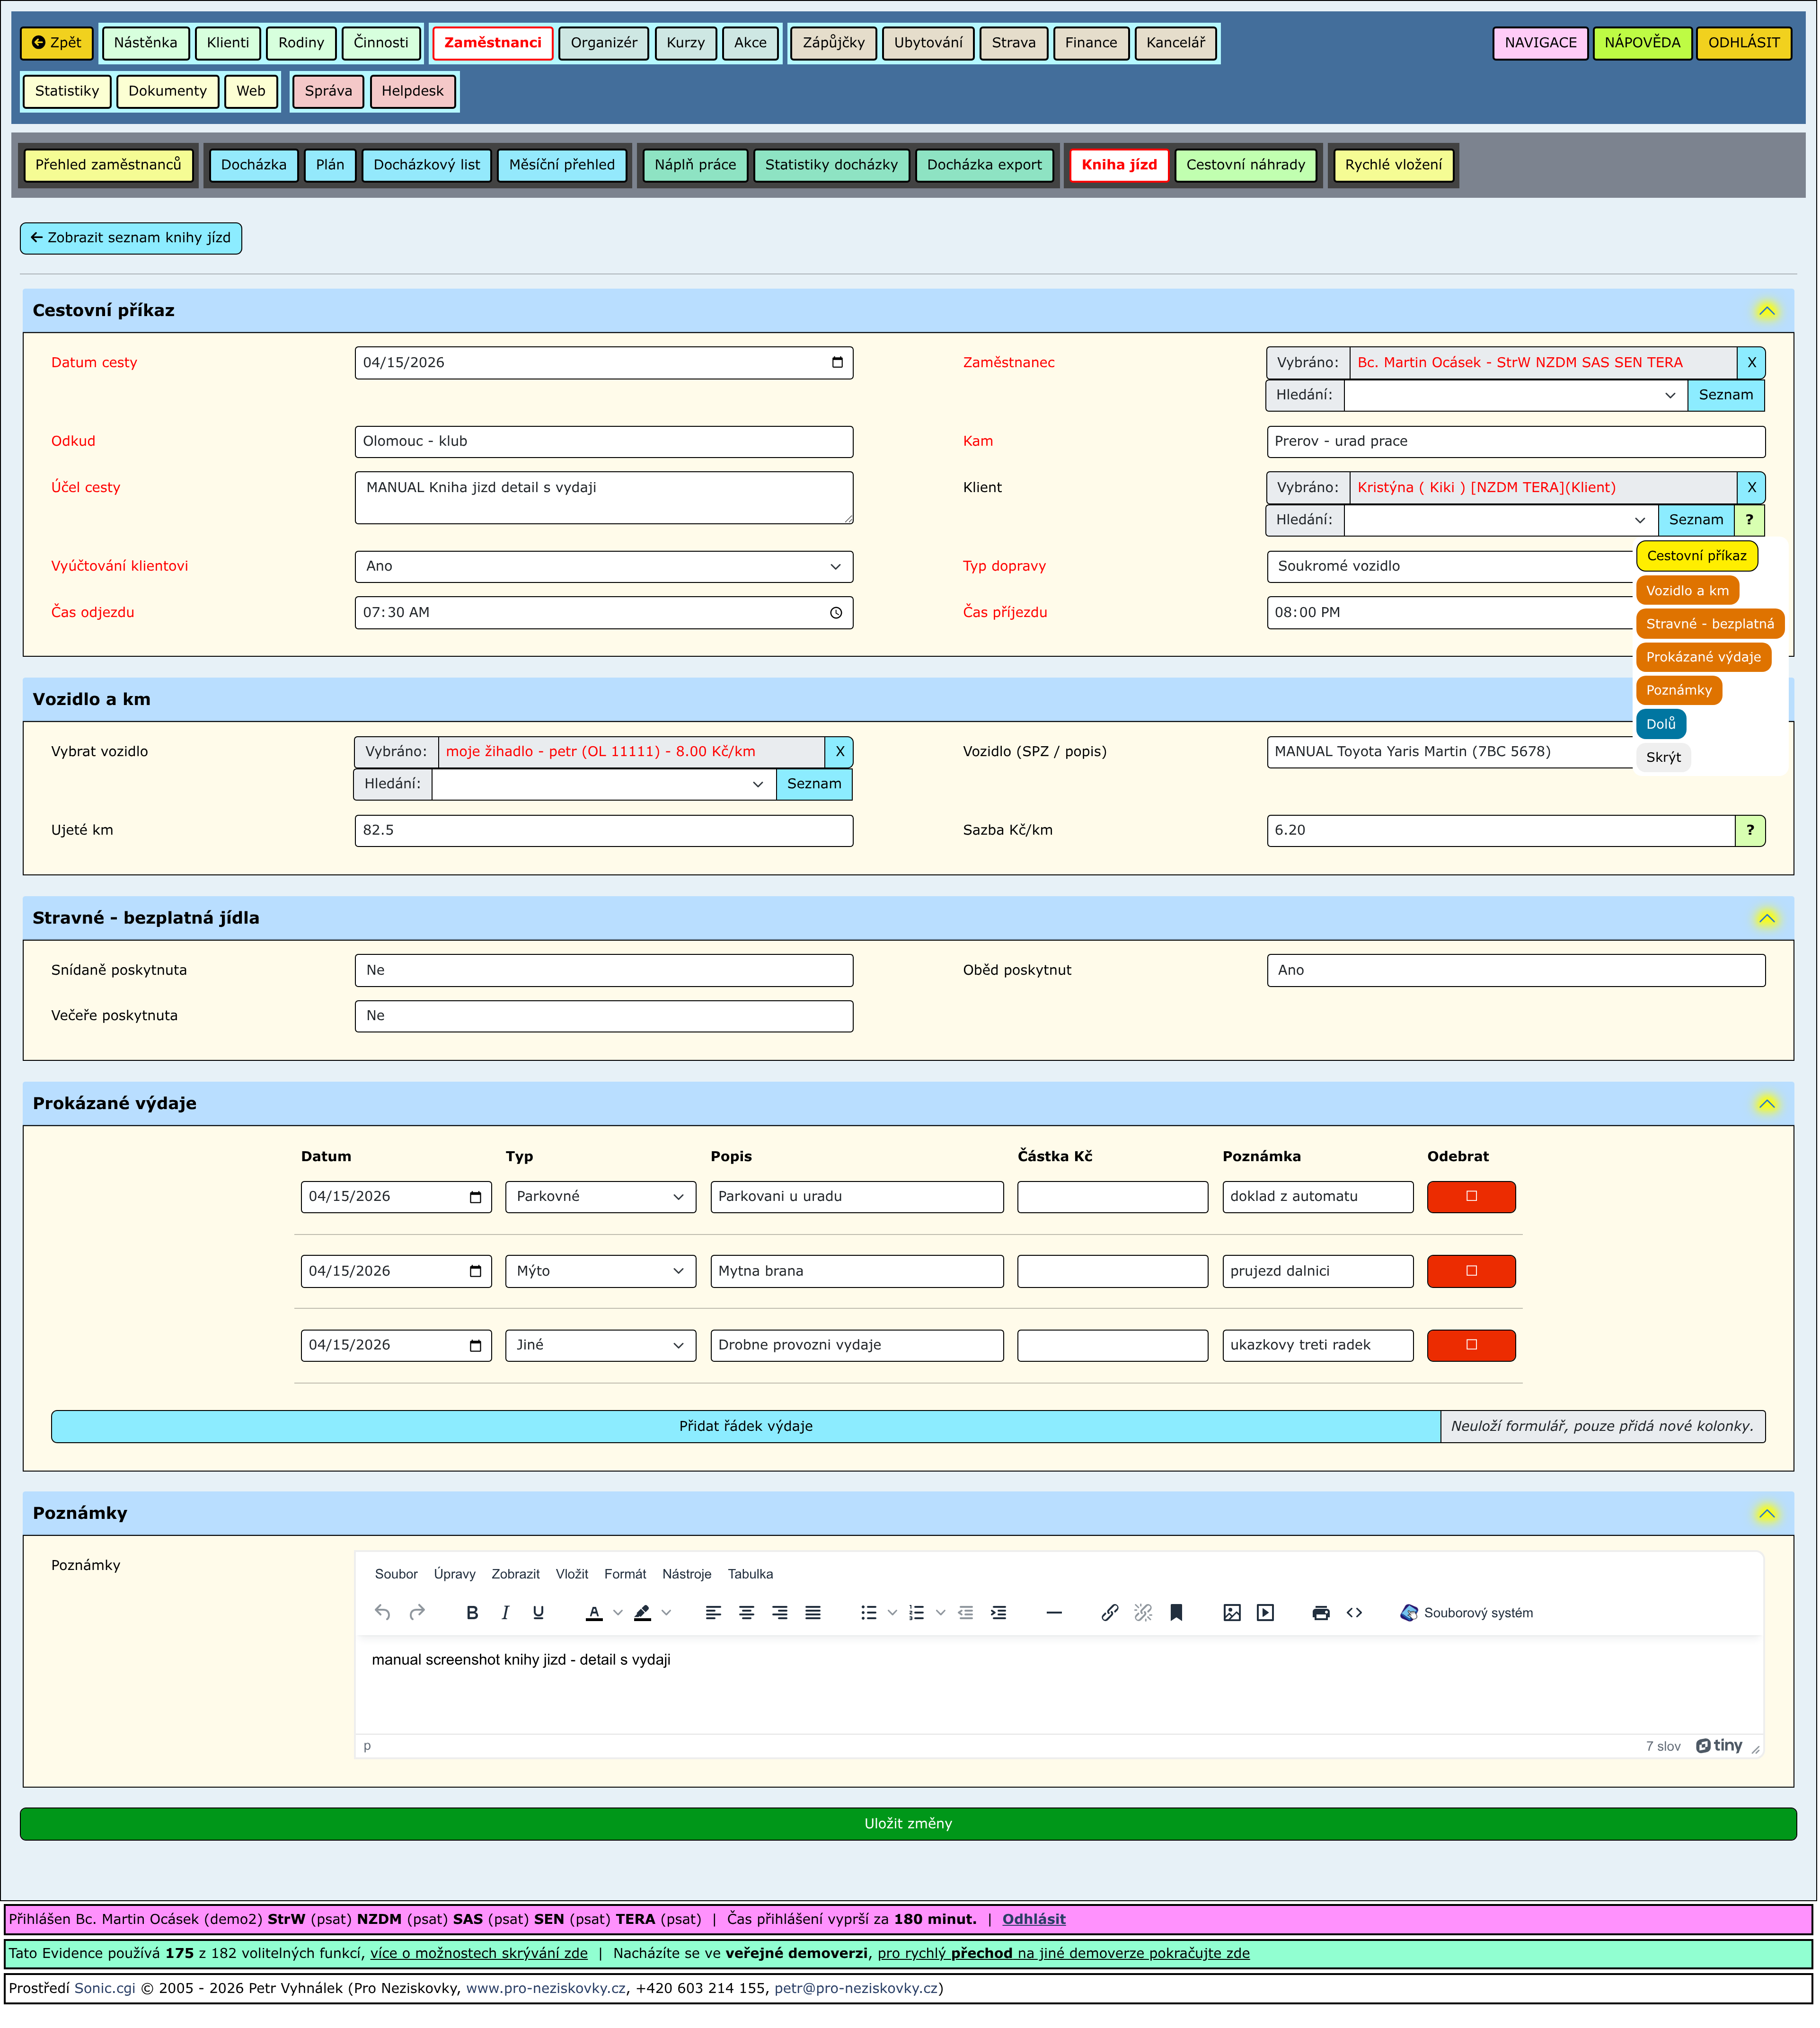Screen dimensions: 1820x2028
Task: Click the Bold formatting icon
Action: click(x=472, y=1613)
